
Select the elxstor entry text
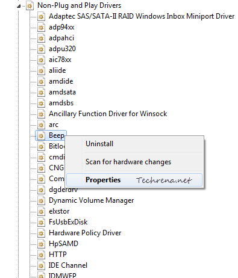tap(59, 211)
